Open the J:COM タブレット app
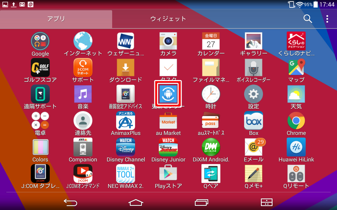This screenshot has width=337, height=210. 40,174
